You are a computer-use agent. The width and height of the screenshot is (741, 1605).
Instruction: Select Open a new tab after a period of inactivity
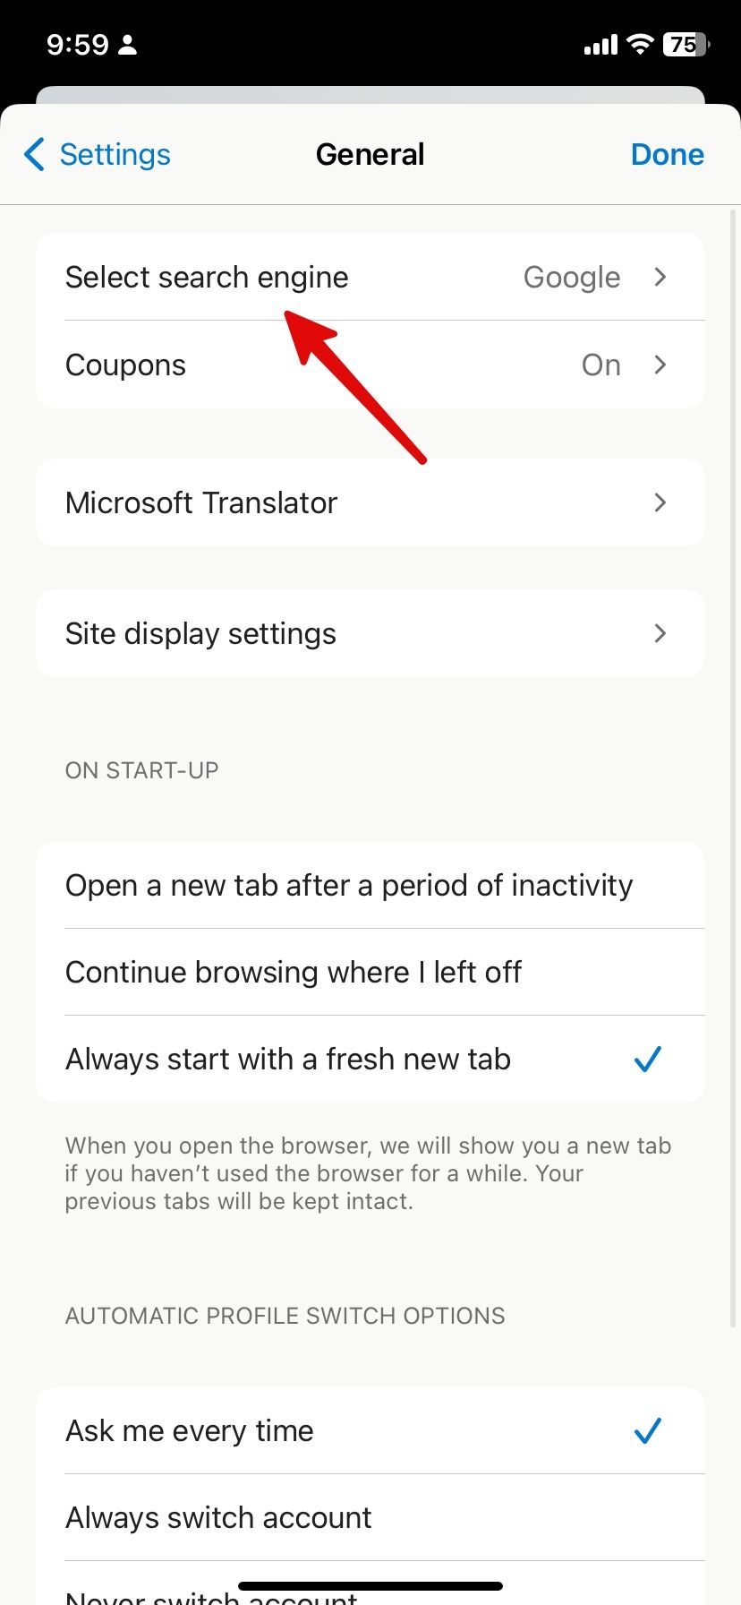[x=348, y=885]
